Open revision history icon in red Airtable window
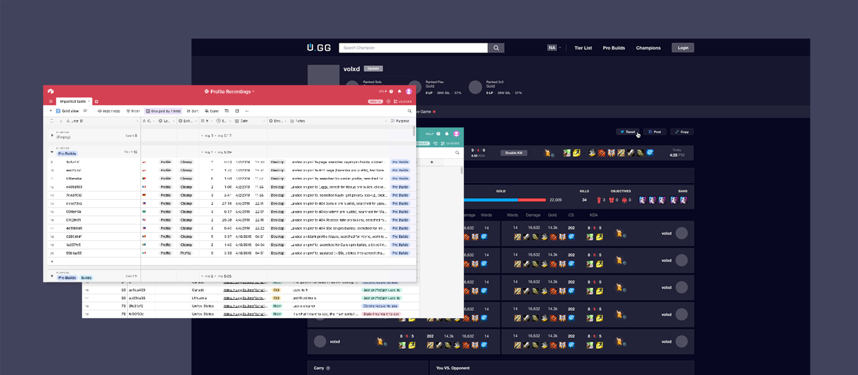Image resolution: width=858 pixels, height=375 pixels. tap(388, 101)
